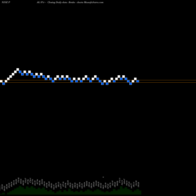Click the NYSE ticker label in the header

coord(6,2)
